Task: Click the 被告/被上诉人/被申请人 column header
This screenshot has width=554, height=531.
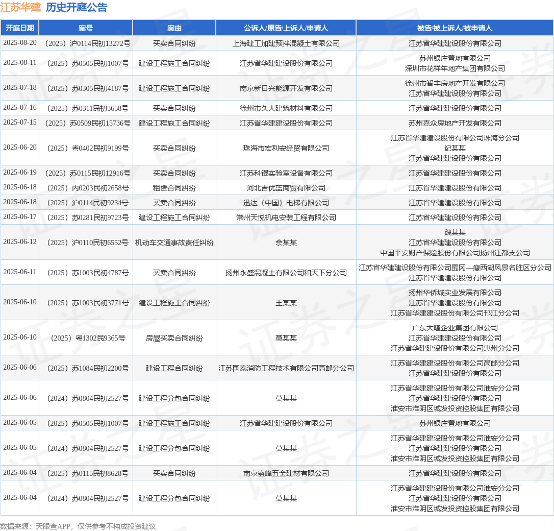Action: click(x=455, y=28)
